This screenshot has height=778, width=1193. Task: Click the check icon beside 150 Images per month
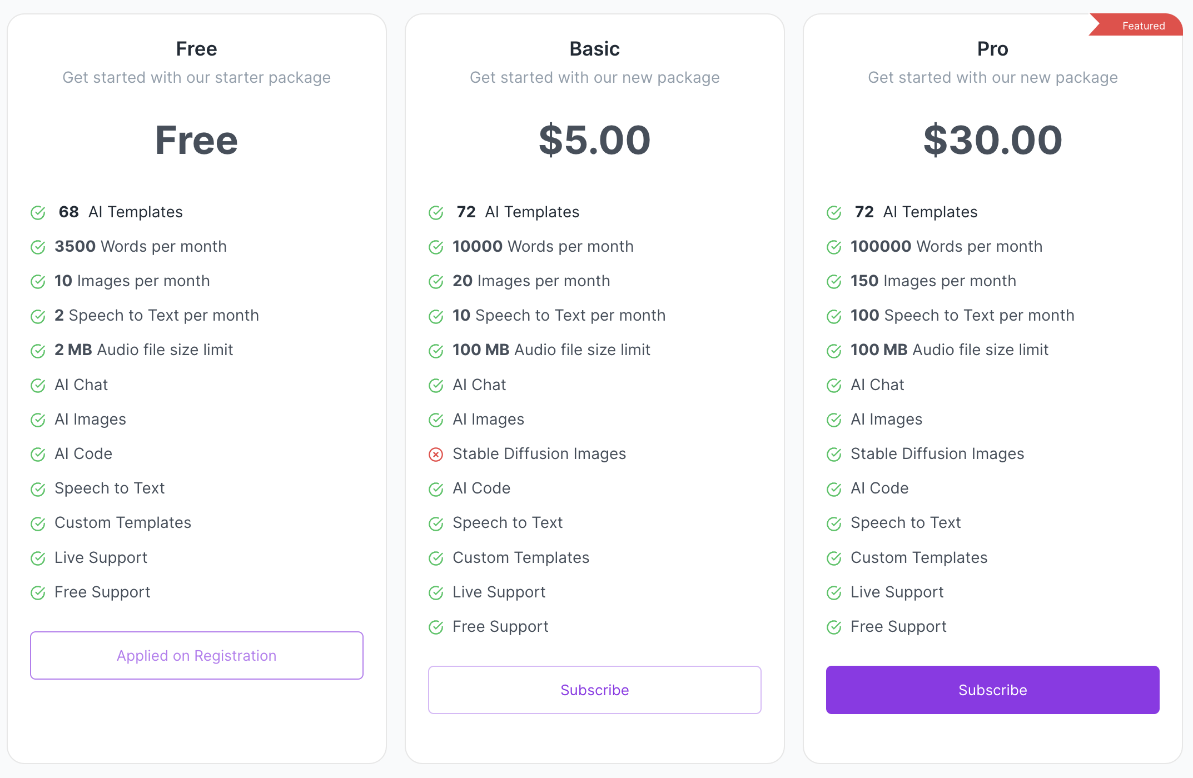click(x=834, y=282)
